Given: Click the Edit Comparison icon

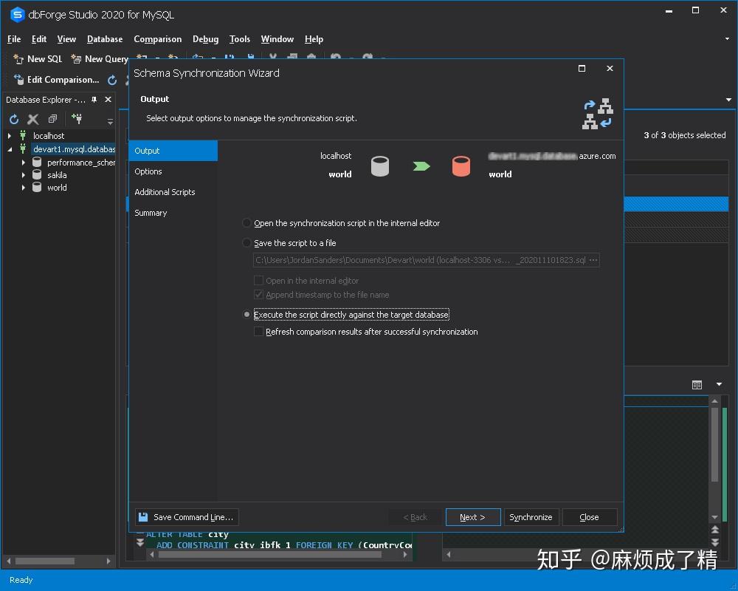Looking at the screenshot, I should (20, 79).
